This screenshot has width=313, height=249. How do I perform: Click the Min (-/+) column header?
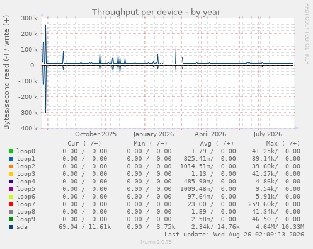[151, 144]
